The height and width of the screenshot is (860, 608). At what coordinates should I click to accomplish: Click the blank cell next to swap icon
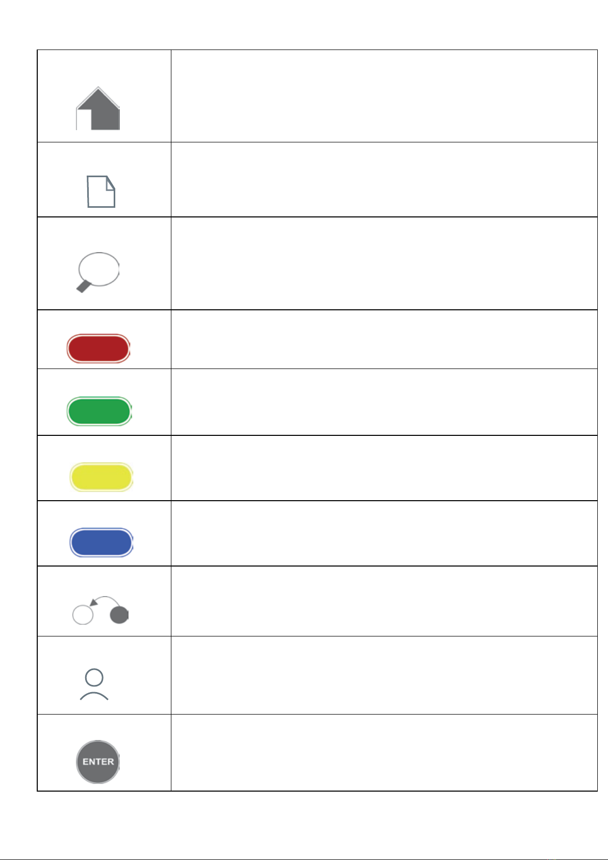pyautogui.click(x=384, y=601)
